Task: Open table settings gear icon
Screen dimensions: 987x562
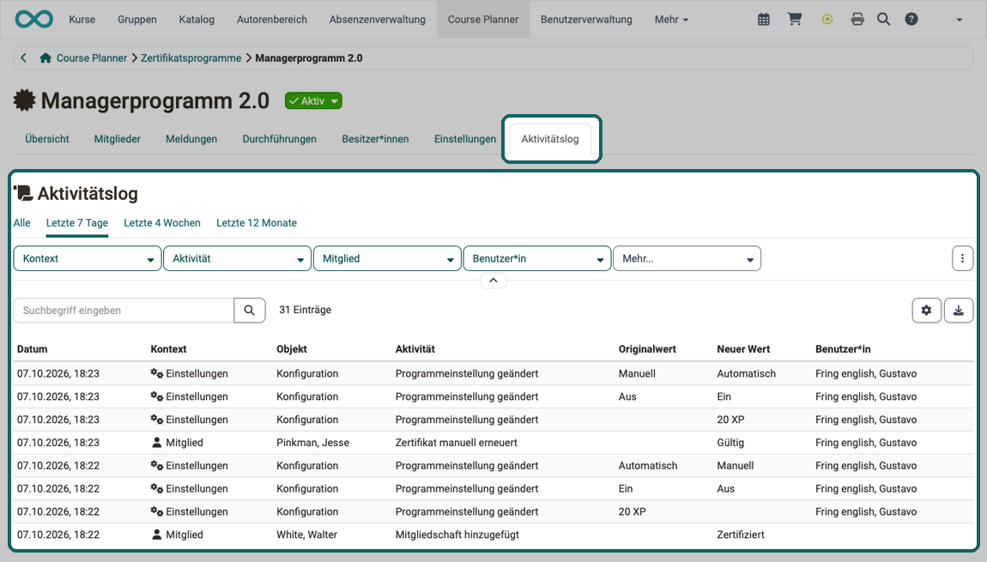Action: 927,311
